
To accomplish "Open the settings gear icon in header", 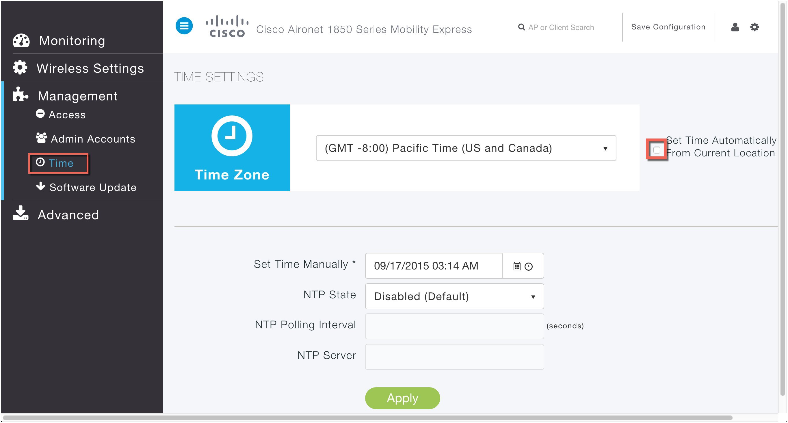I will (754, 27).
